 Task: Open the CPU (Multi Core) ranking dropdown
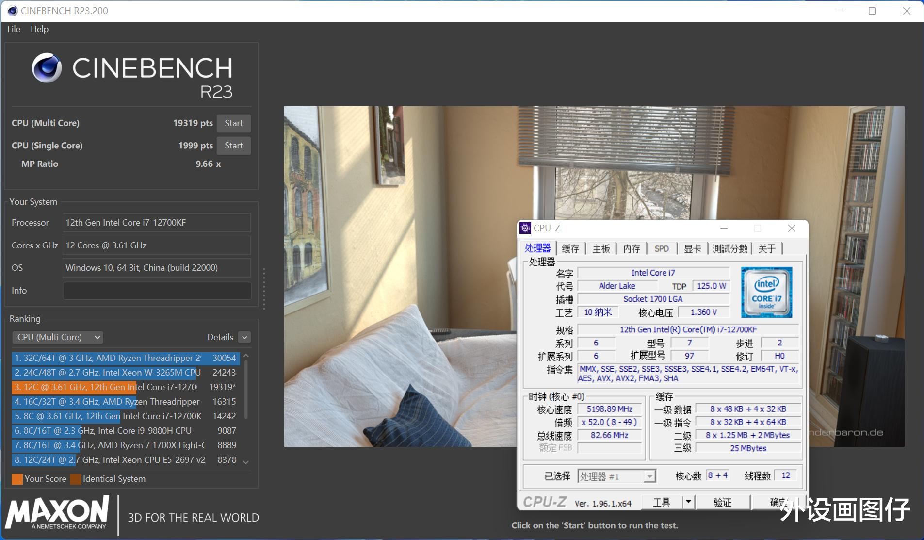click(x=57, y=337)
